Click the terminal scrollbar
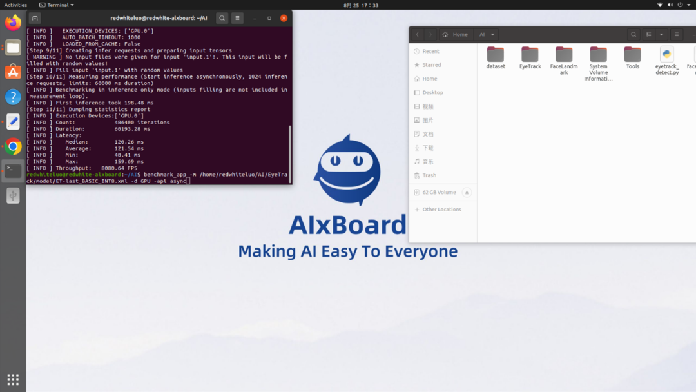Screen dimensions: 696x392 tap(290, 153)
